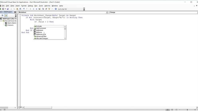198x111 pixels.
Task: Close the Project - VBAProject panel
Action: point(15,12)
